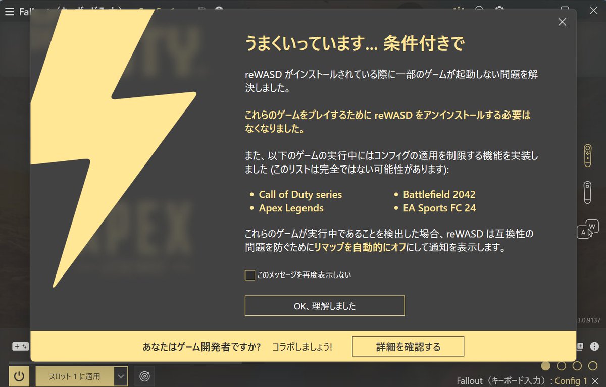Click the target icon next to the apply button
This screenshot has width=606, height=387.
click(145, 376)
